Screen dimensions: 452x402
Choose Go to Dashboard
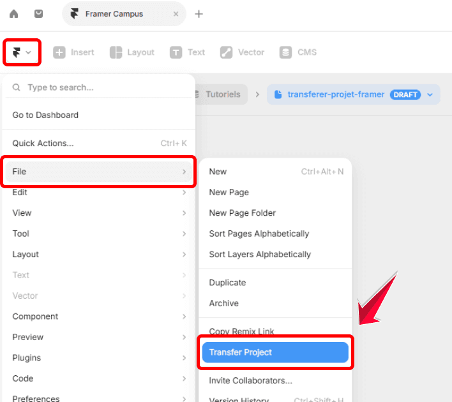pyautogui.click(x=98, y=115)
